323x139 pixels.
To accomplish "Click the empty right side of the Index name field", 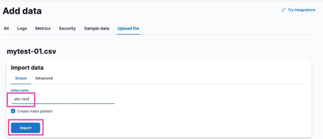I will pos(95,99).
